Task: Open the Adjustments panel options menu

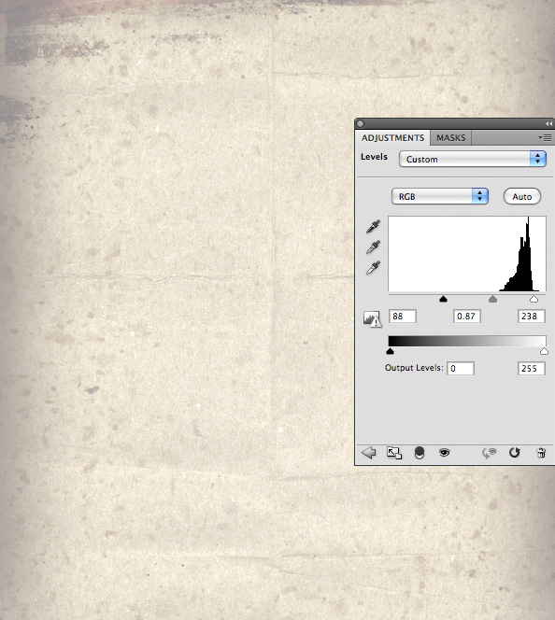Action: click(545, 137)
